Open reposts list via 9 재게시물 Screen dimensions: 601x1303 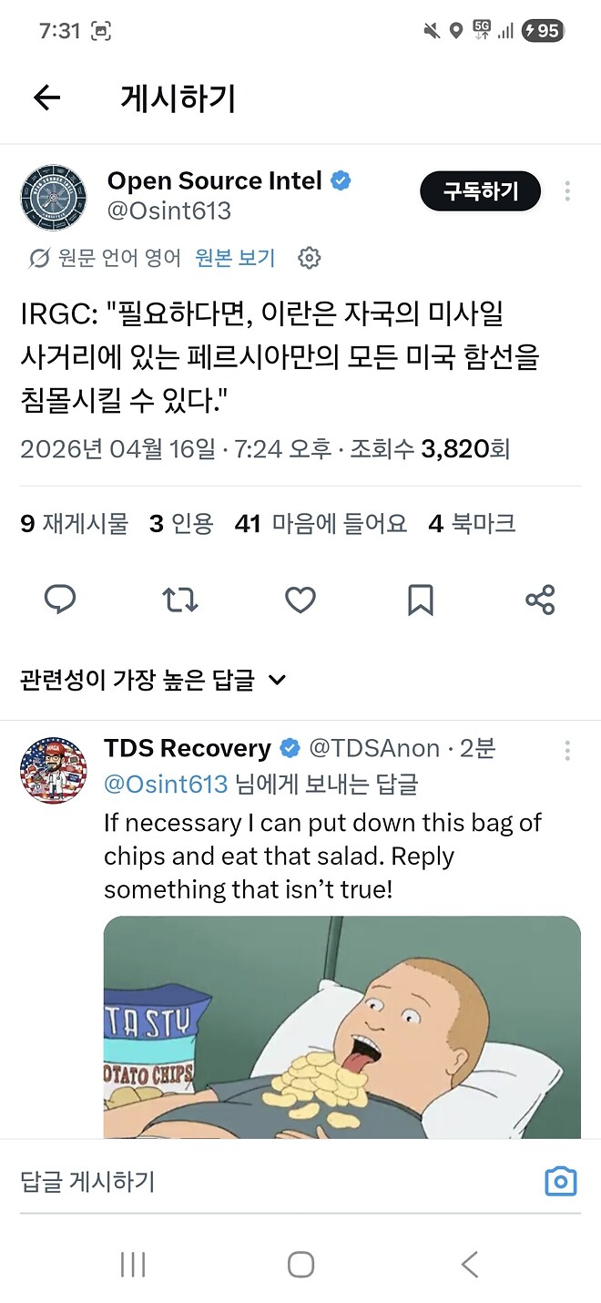pyautogui.click(x=73, y=523)
